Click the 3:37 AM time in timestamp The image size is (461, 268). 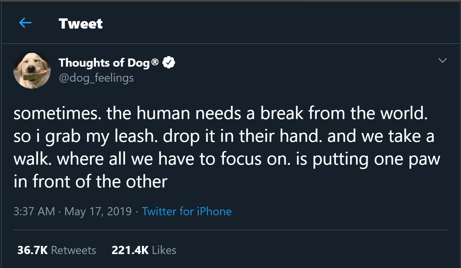click(x=34, y=211)
